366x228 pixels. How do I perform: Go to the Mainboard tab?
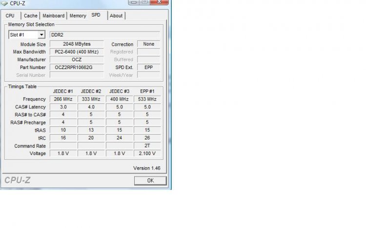54,16
